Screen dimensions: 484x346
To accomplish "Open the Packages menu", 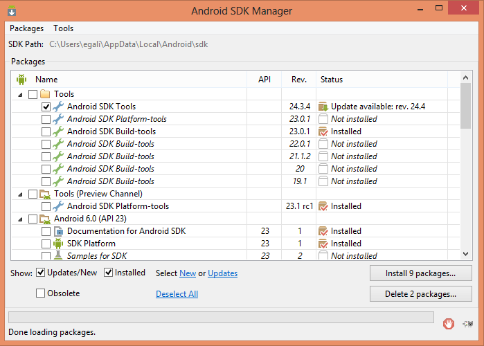I will coord(26,28).
